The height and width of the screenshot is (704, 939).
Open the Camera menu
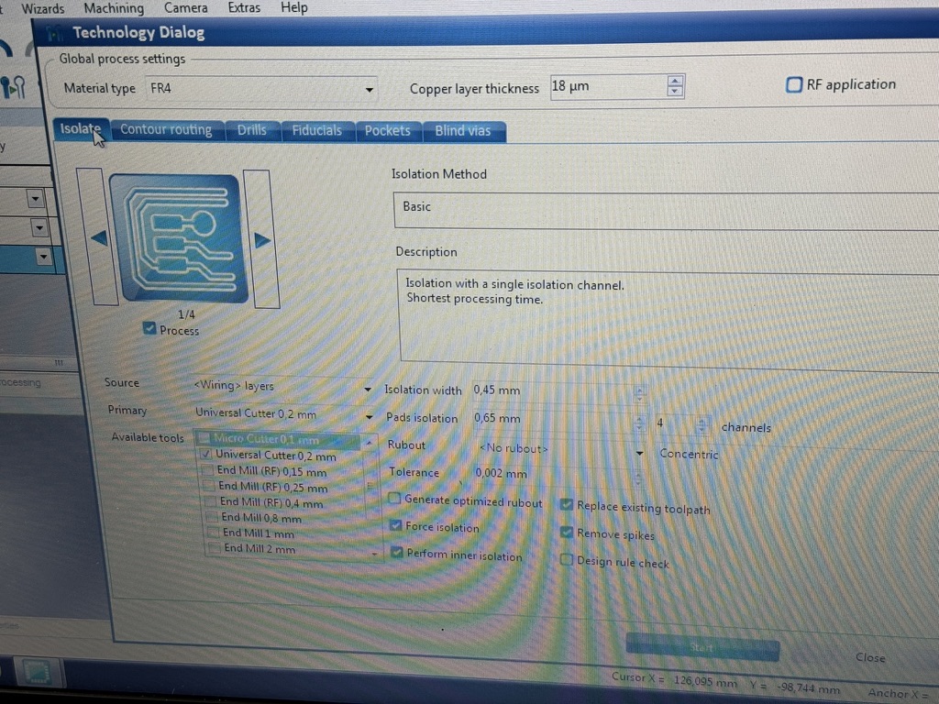tap(185, 7)
